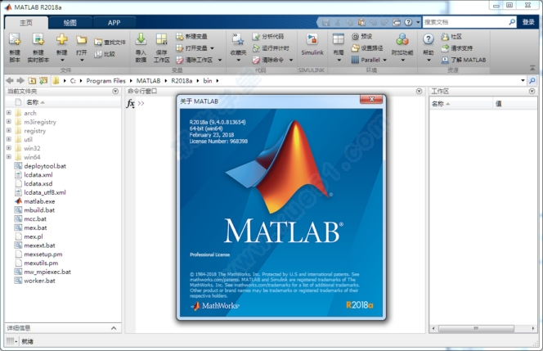Image resolution: width=543 pixels, height=351 pixels.
Task: Click the Layout (布局) icon
Action: pos(339,39)
